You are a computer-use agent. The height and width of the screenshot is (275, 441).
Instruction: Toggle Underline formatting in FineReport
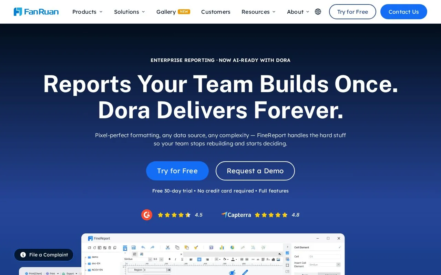point(182,259)
